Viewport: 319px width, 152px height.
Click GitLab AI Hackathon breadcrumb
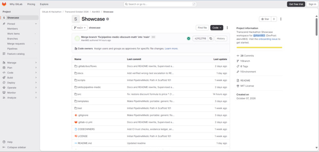52,12
